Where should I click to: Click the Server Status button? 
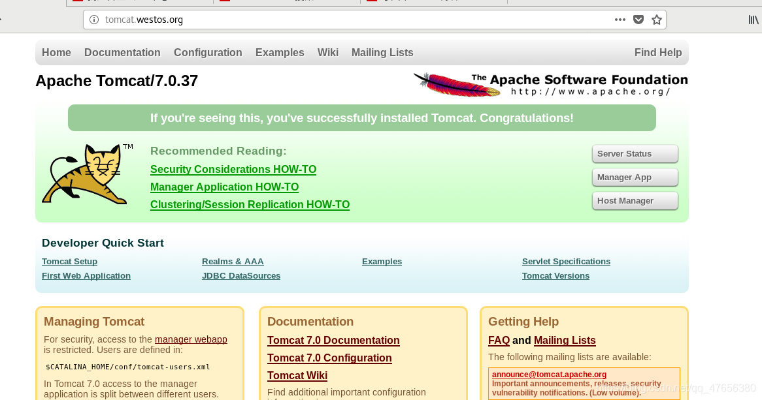coord(635,154)
